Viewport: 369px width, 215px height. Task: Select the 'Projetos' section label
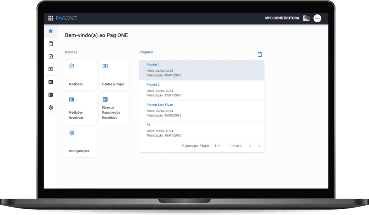[146, 52]
